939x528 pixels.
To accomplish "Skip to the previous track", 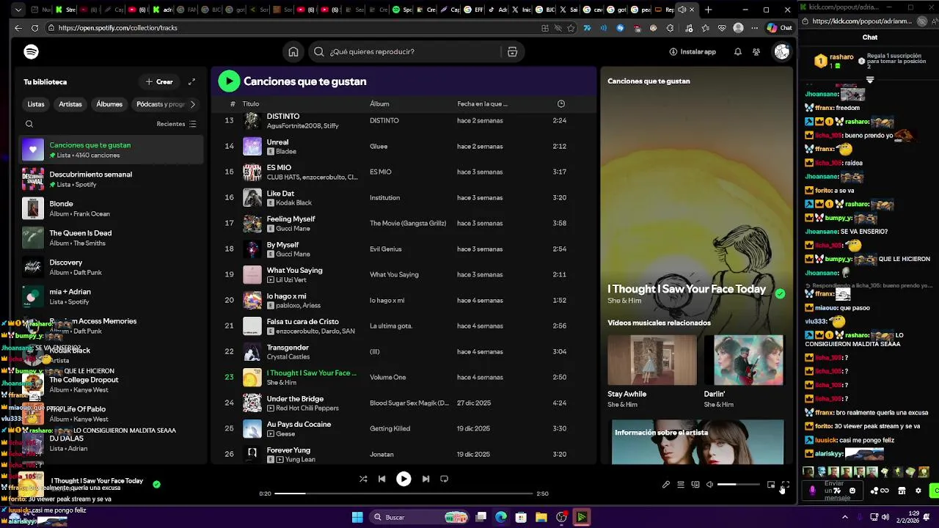I will click(x=381, y=479).
